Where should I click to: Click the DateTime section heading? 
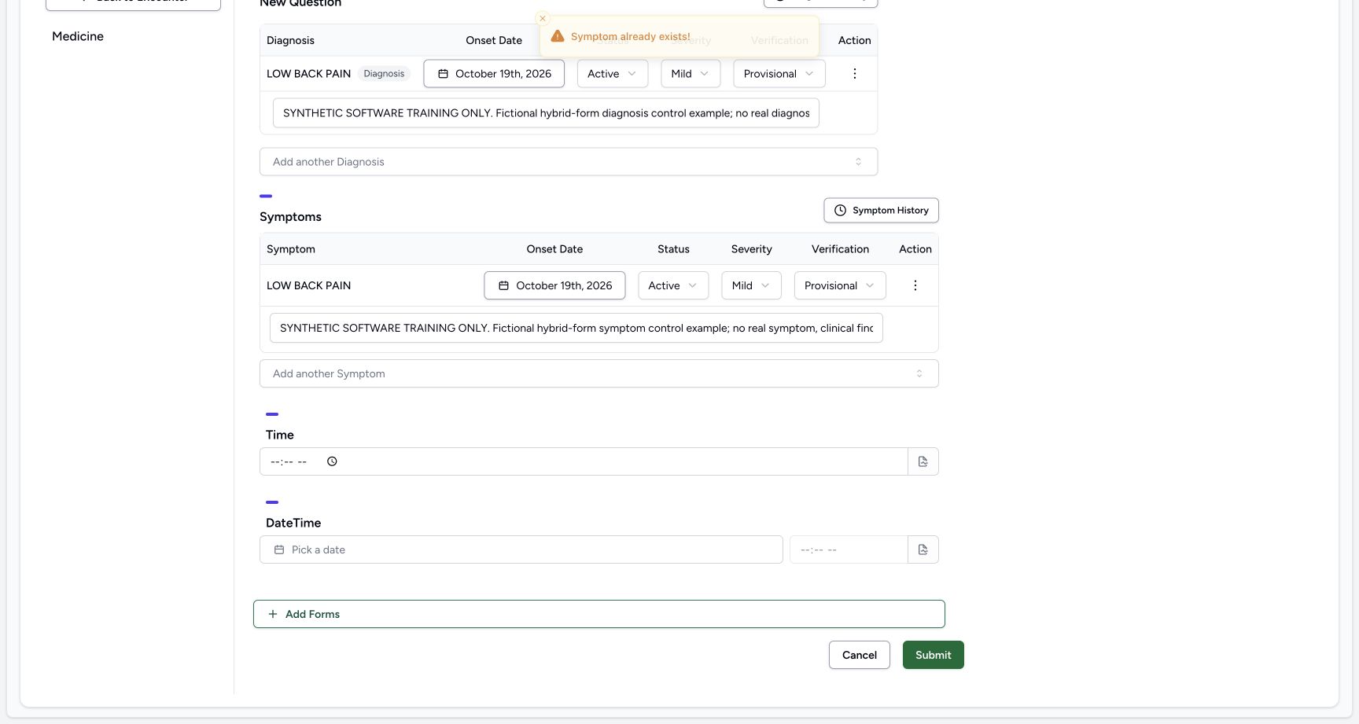pos(293,523)
